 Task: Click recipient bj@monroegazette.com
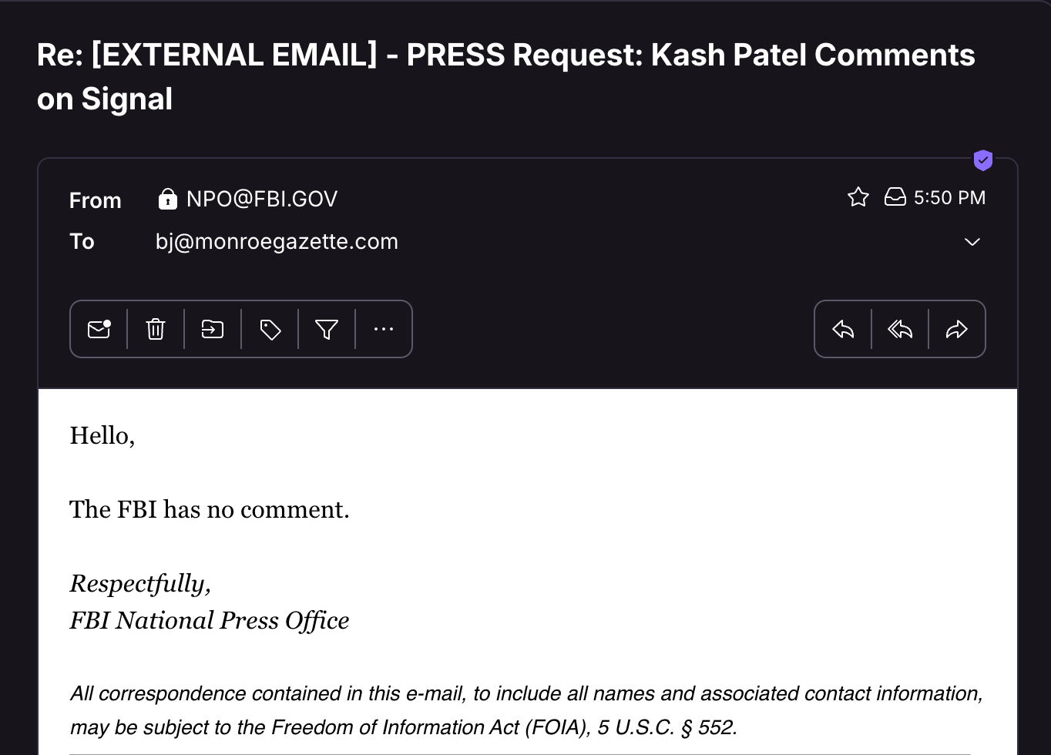(x=277, y=242)
